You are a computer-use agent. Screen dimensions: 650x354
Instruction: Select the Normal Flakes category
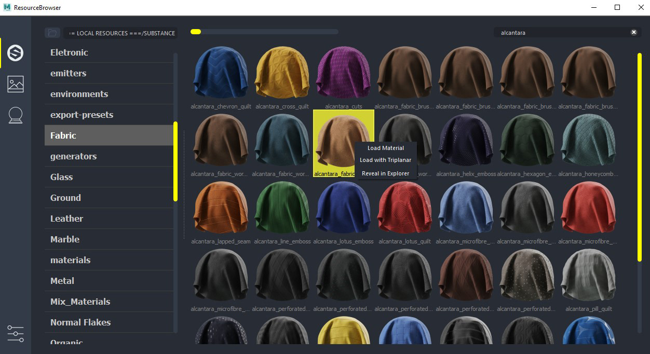[x=109, y=322]
